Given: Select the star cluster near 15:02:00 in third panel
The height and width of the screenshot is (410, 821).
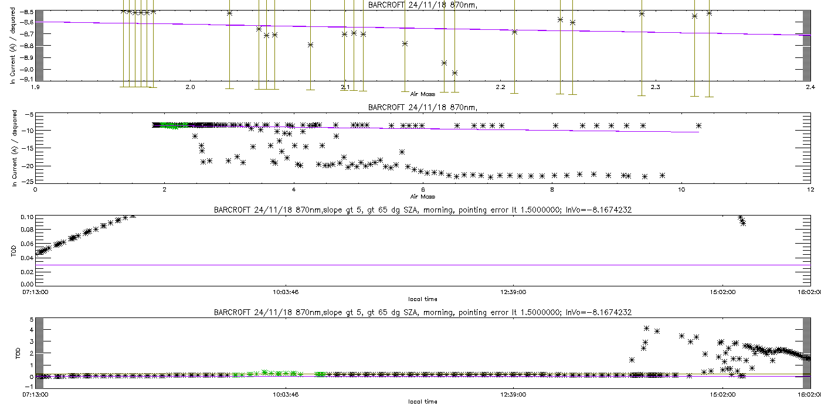Looking at the screenshot, I should (742, 220).
